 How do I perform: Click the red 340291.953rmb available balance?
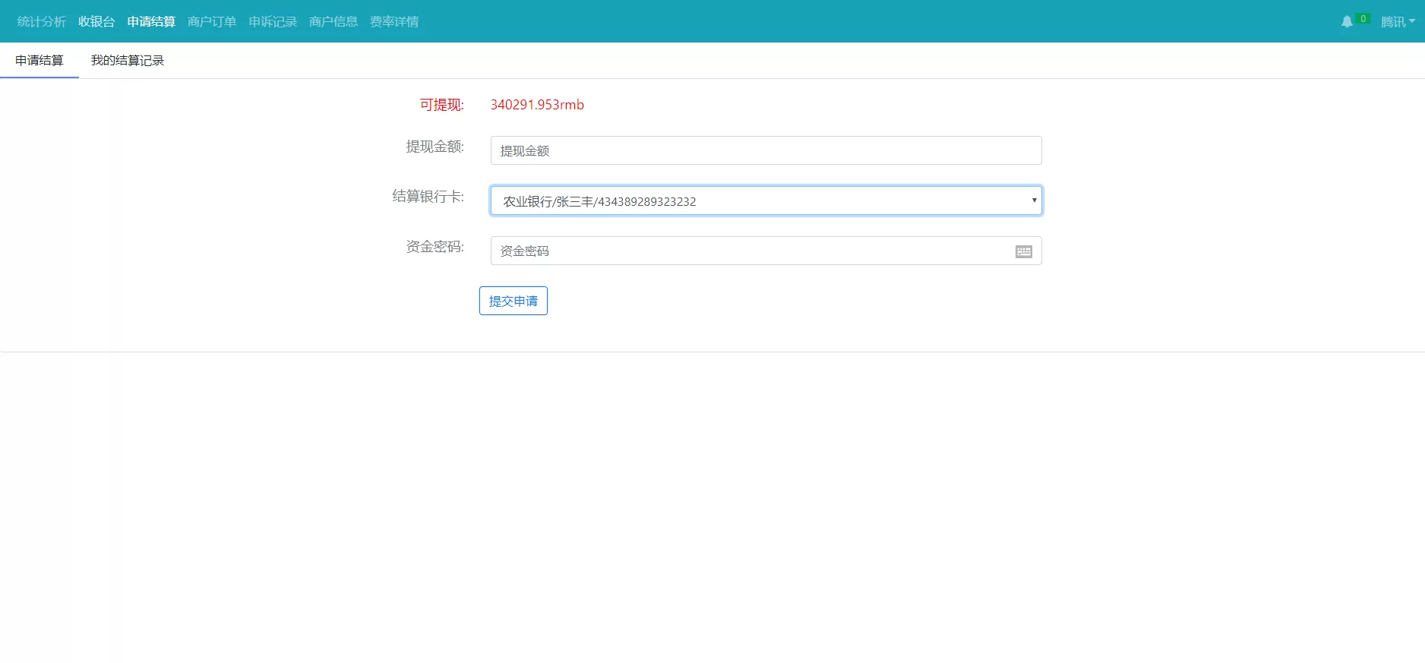537,105
